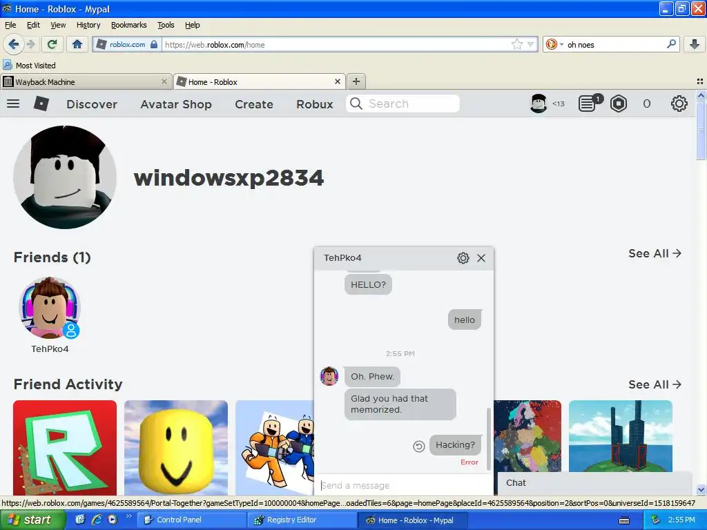Open the media player quick launch icon
The width and height of the screenshot is (707, 530).
click(113, 520)
